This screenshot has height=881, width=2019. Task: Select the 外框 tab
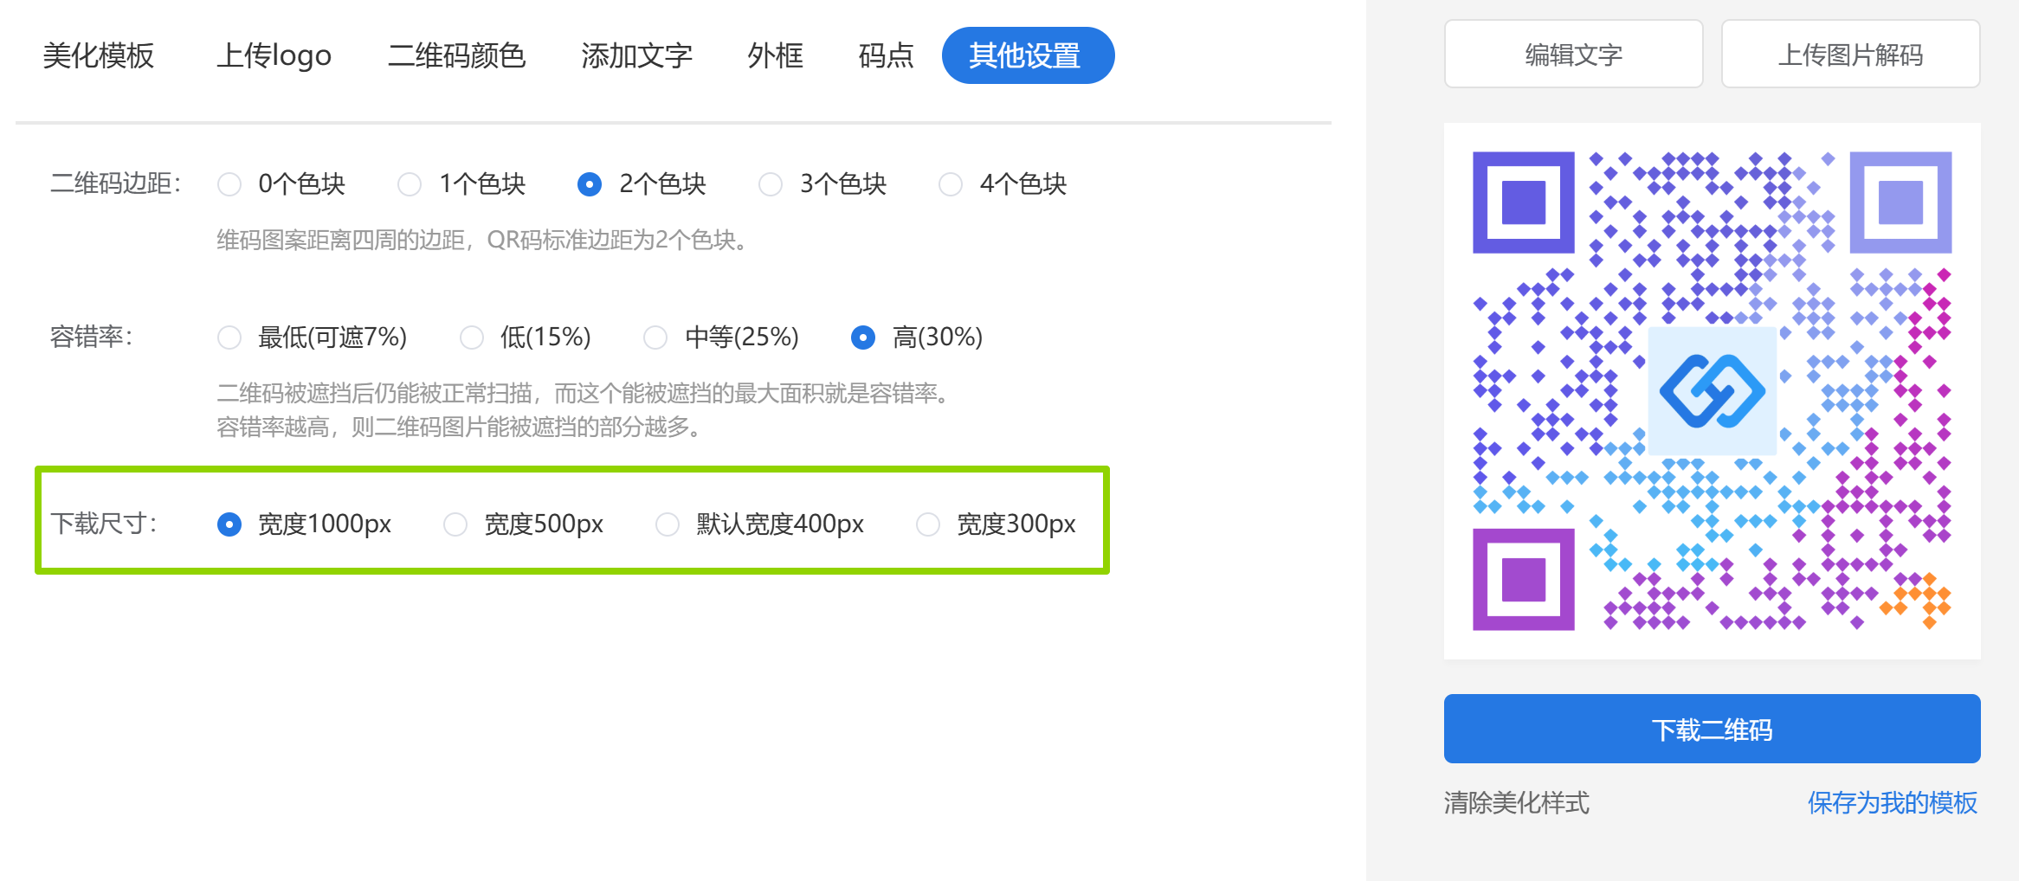point(775,56)
